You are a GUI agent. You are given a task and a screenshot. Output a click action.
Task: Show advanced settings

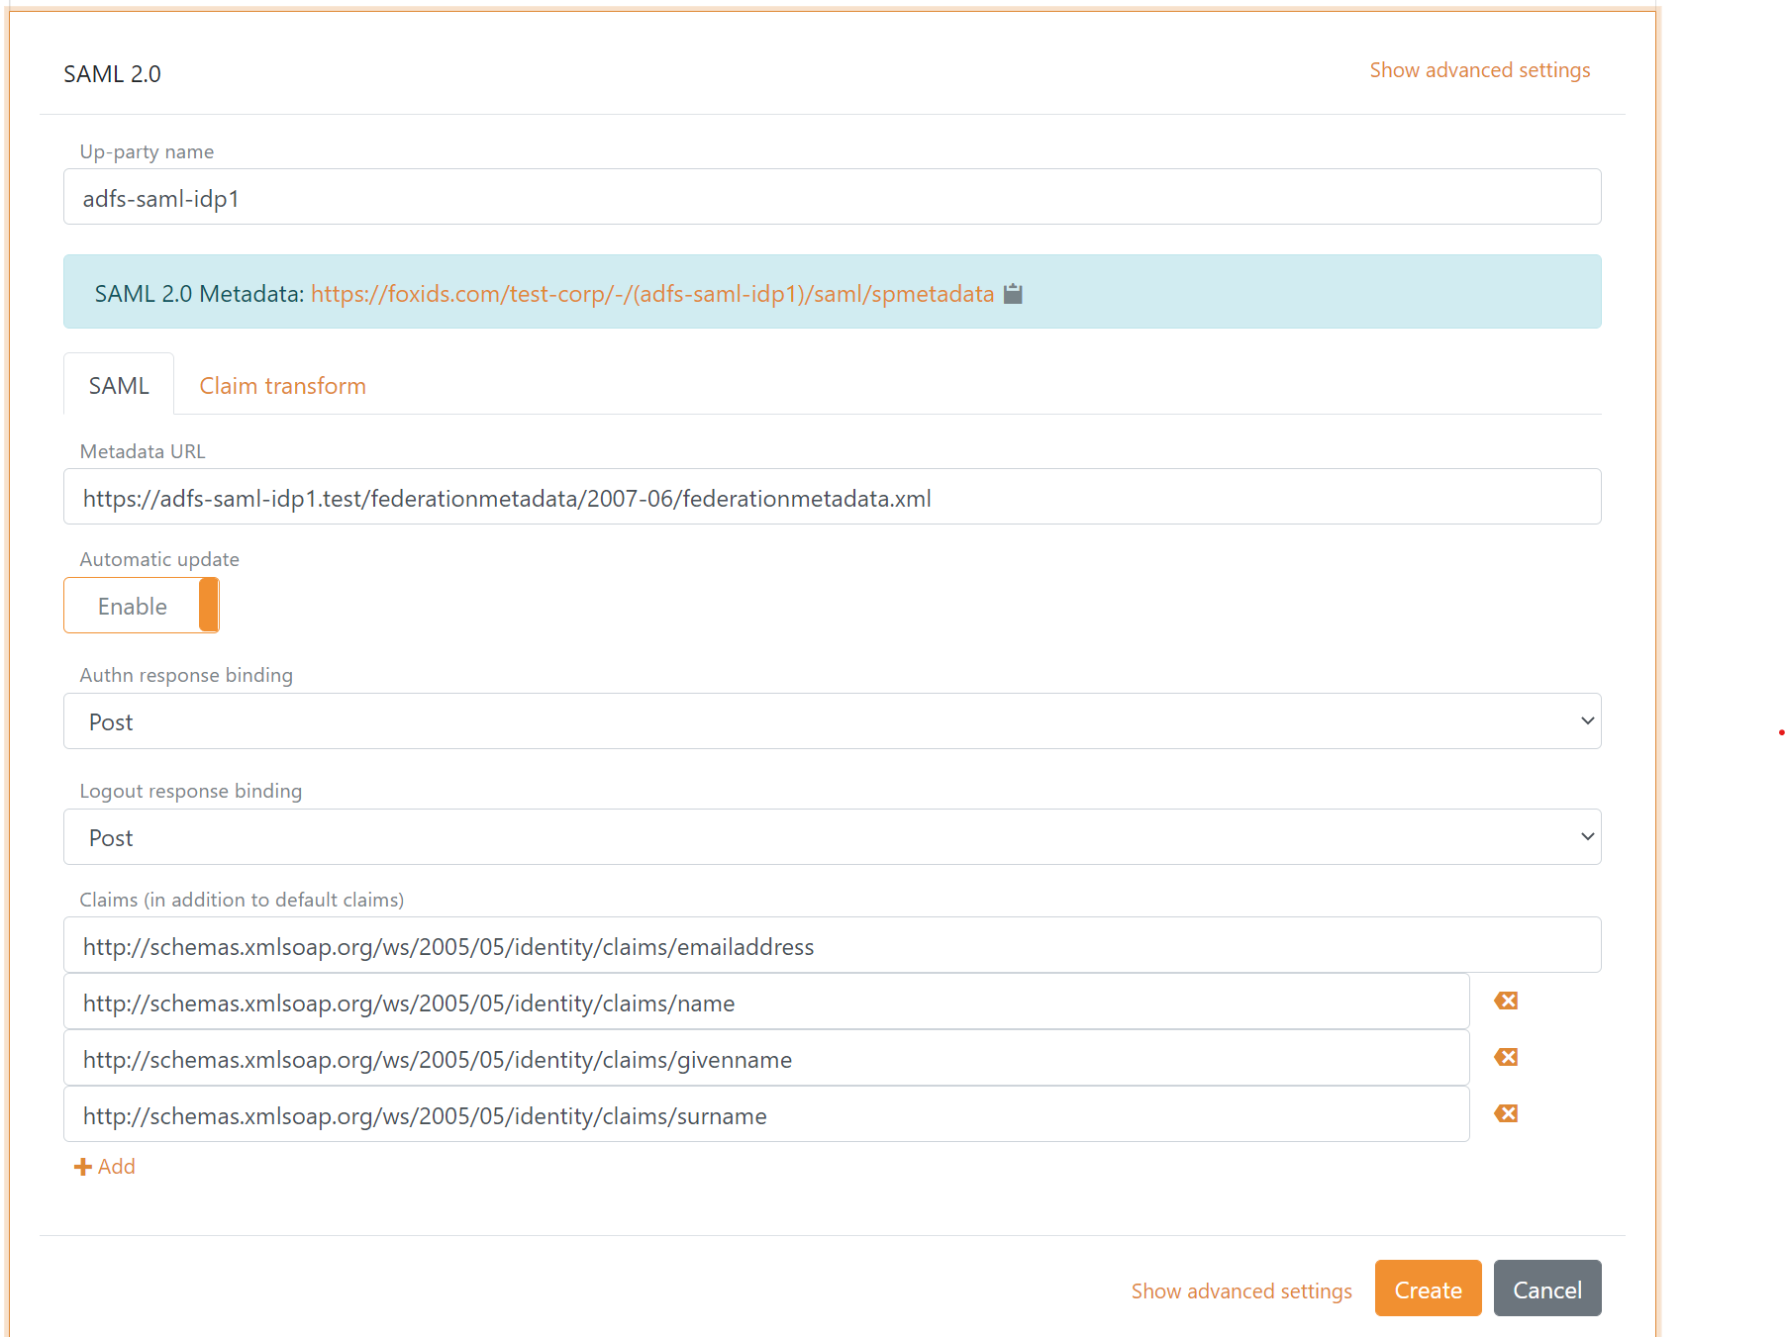1479,69
